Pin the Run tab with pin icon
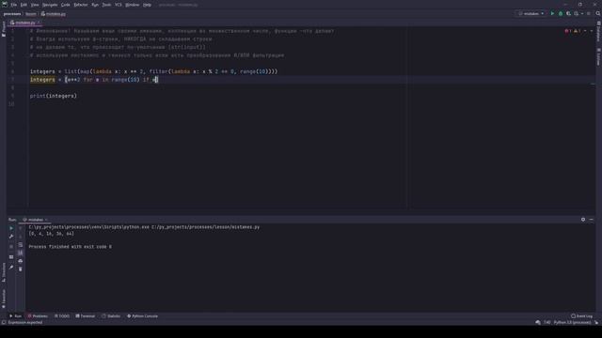The width and height of the screenshot is (602, 338). [11, 267]
